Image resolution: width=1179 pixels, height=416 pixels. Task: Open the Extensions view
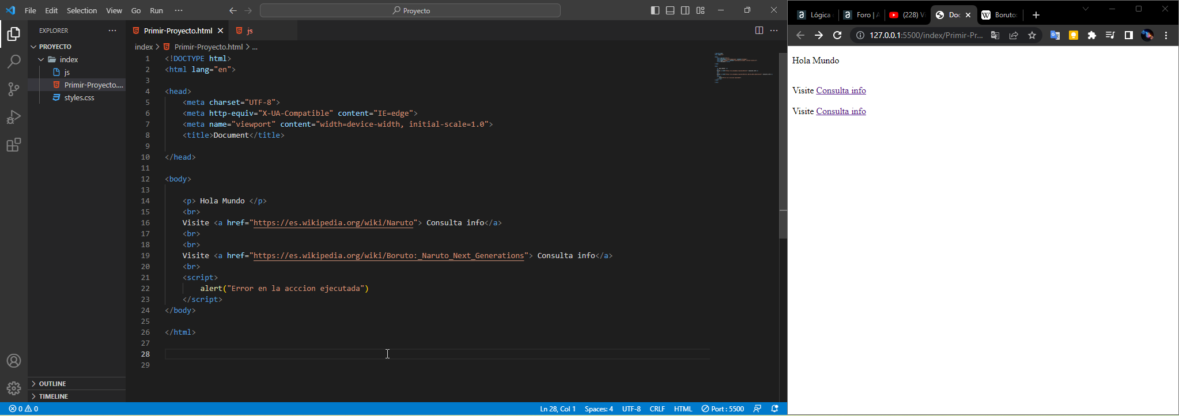[x=14, y=145]
